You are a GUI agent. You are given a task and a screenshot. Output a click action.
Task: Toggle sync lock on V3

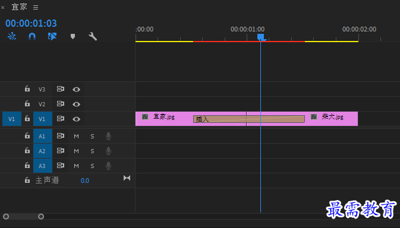coord(61,89)
